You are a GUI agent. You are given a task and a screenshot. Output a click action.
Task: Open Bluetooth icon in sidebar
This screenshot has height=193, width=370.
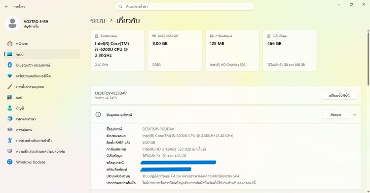10,65
